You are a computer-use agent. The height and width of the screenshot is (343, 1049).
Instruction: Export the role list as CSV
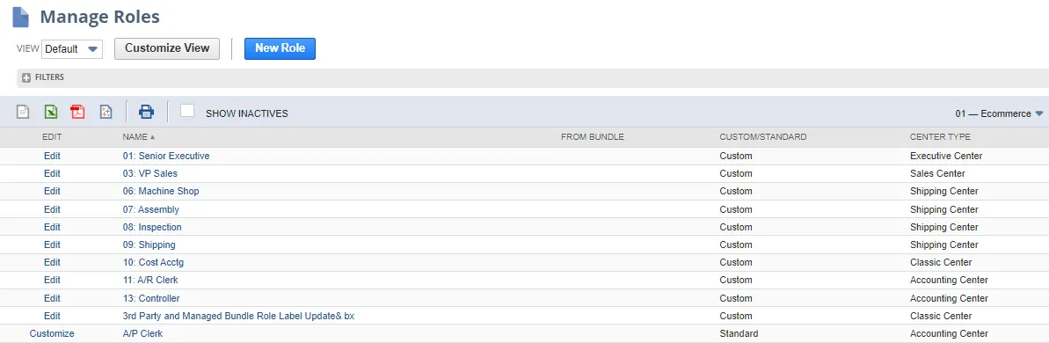tap(24, 112)
